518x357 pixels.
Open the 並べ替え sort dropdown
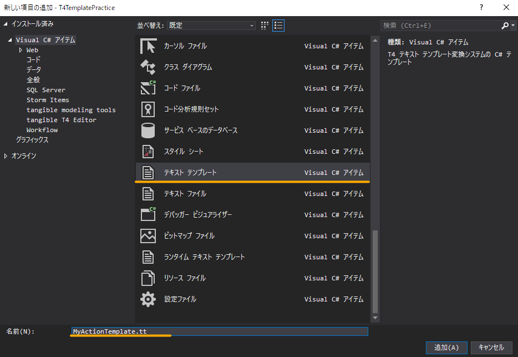click(x=211, y=26)
